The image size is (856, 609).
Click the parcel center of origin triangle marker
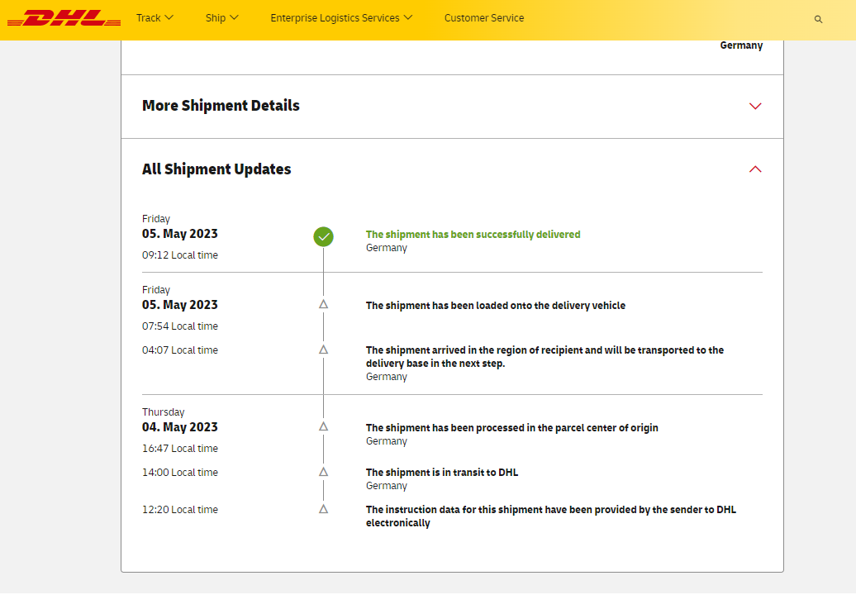[x=323, y=426]
